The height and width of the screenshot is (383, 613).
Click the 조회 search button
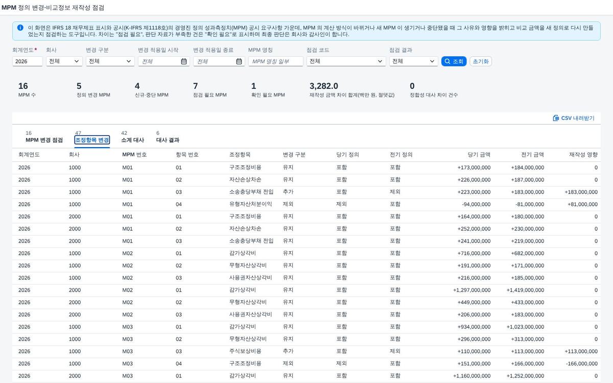(454, 61)
